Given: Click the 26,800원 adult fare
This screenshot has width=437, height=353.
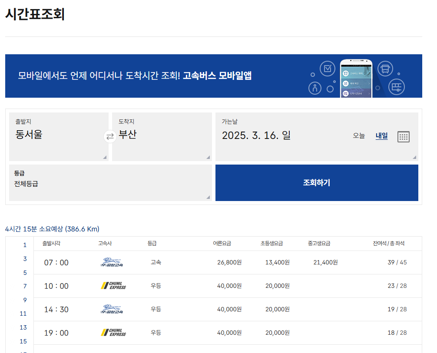Looking at the screenshot, I should [x=229, y=262].
